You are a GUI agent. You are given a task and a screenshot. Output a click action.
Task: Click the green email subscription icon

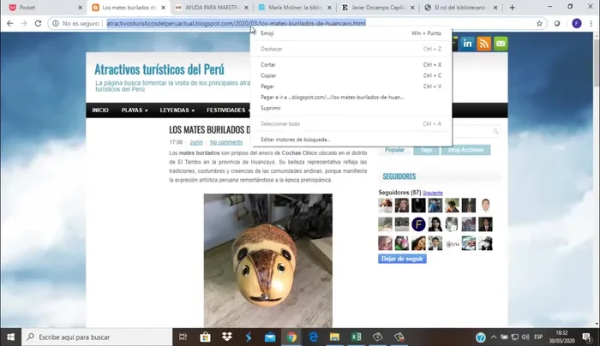(501, 43)
